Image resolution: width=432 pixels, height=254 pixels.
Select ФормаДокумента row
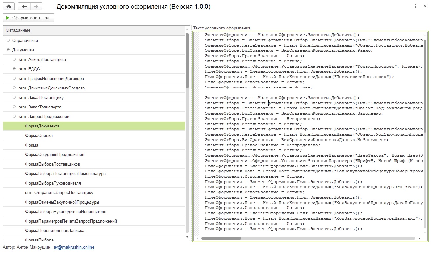[94, 126]
